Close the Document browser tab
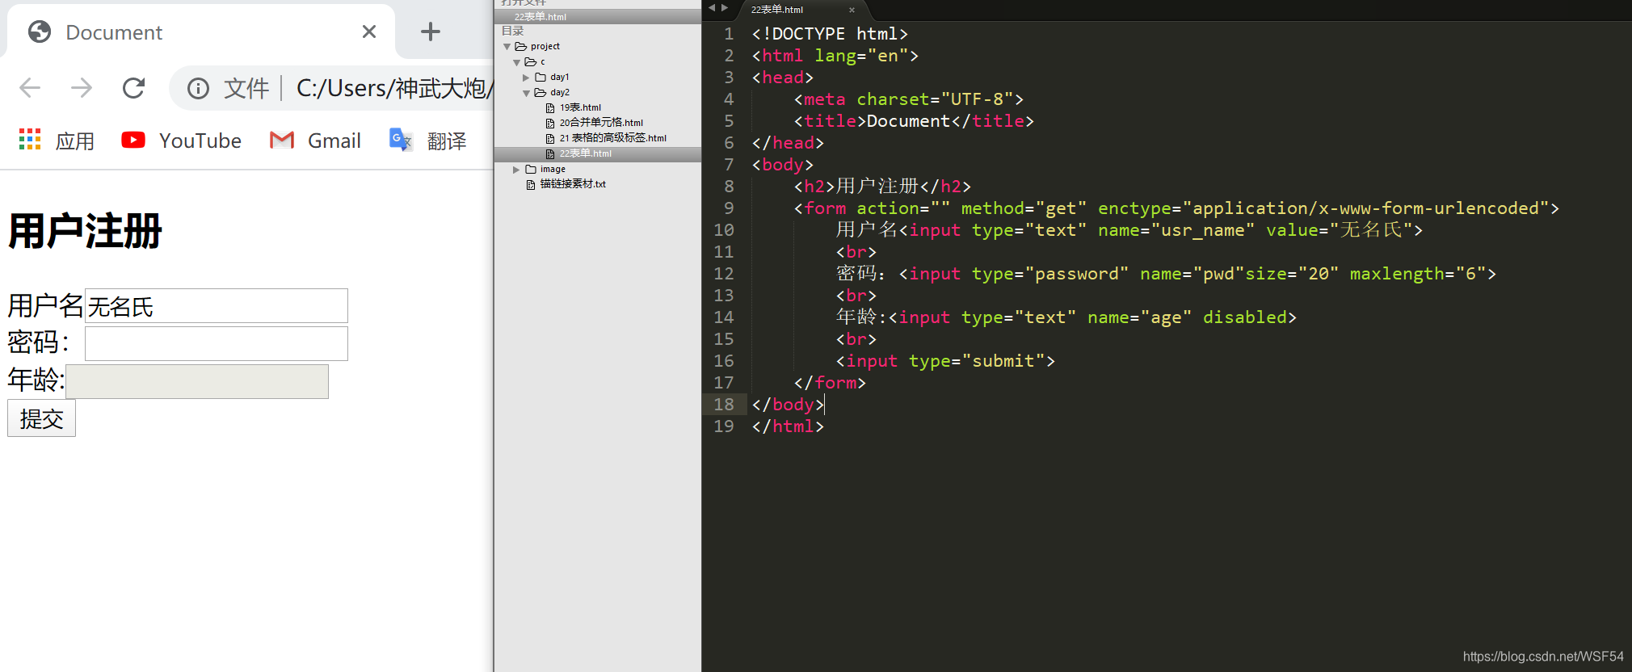Image resolution: width=1632 pixels, height=672 pixels. 369,31
